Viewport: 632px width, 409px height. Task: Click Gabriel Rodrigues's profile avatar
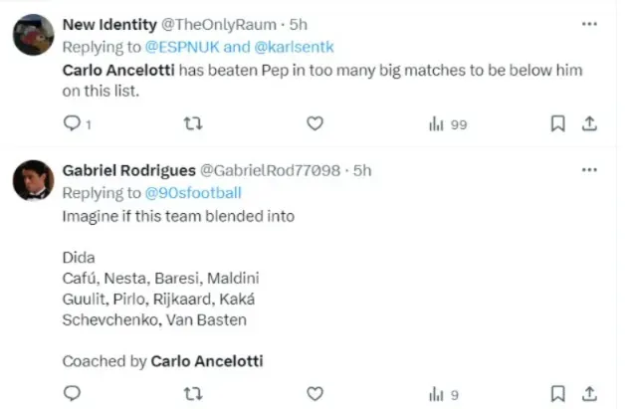tap(33, 180)
